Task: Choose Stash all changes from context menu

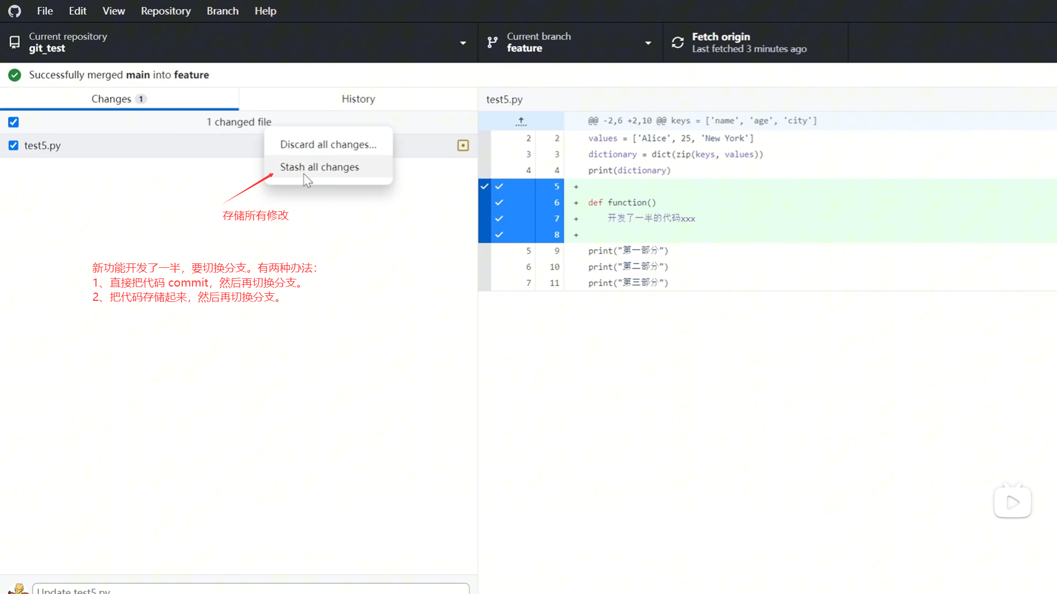Action: pos(319,167)
